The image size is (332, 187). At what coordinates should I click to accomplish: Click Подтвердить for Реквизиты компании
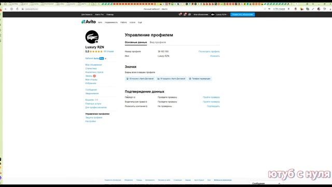213,106
